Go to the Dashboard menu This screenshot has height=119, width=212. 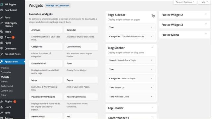point(11,10)
